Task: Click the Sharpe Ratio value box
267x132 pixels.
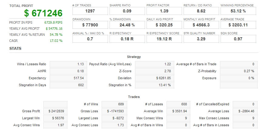Action: 127,11
